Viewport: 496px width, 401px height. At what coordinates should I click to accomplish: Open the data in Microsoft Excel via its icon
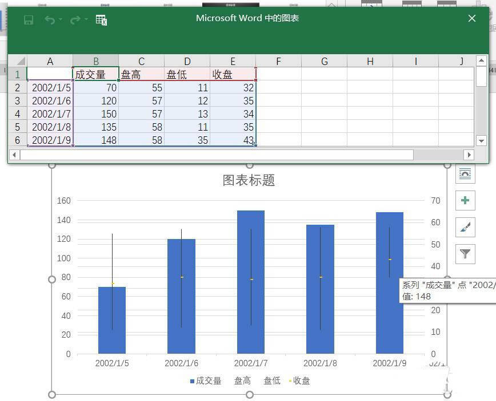[x=101, y=20]
